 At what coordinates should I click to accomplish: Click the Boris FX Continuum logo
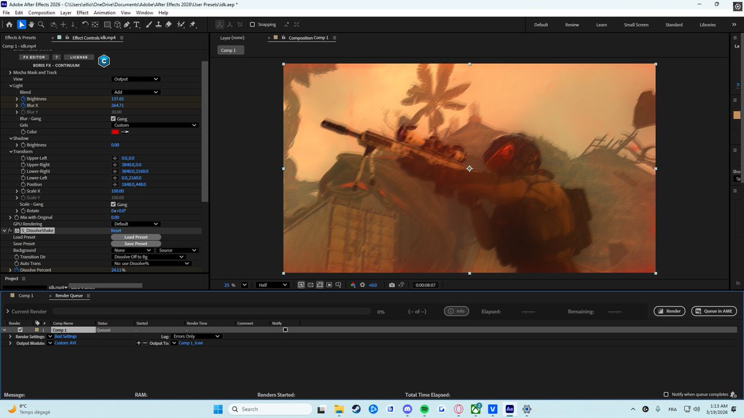pos(104,60)
